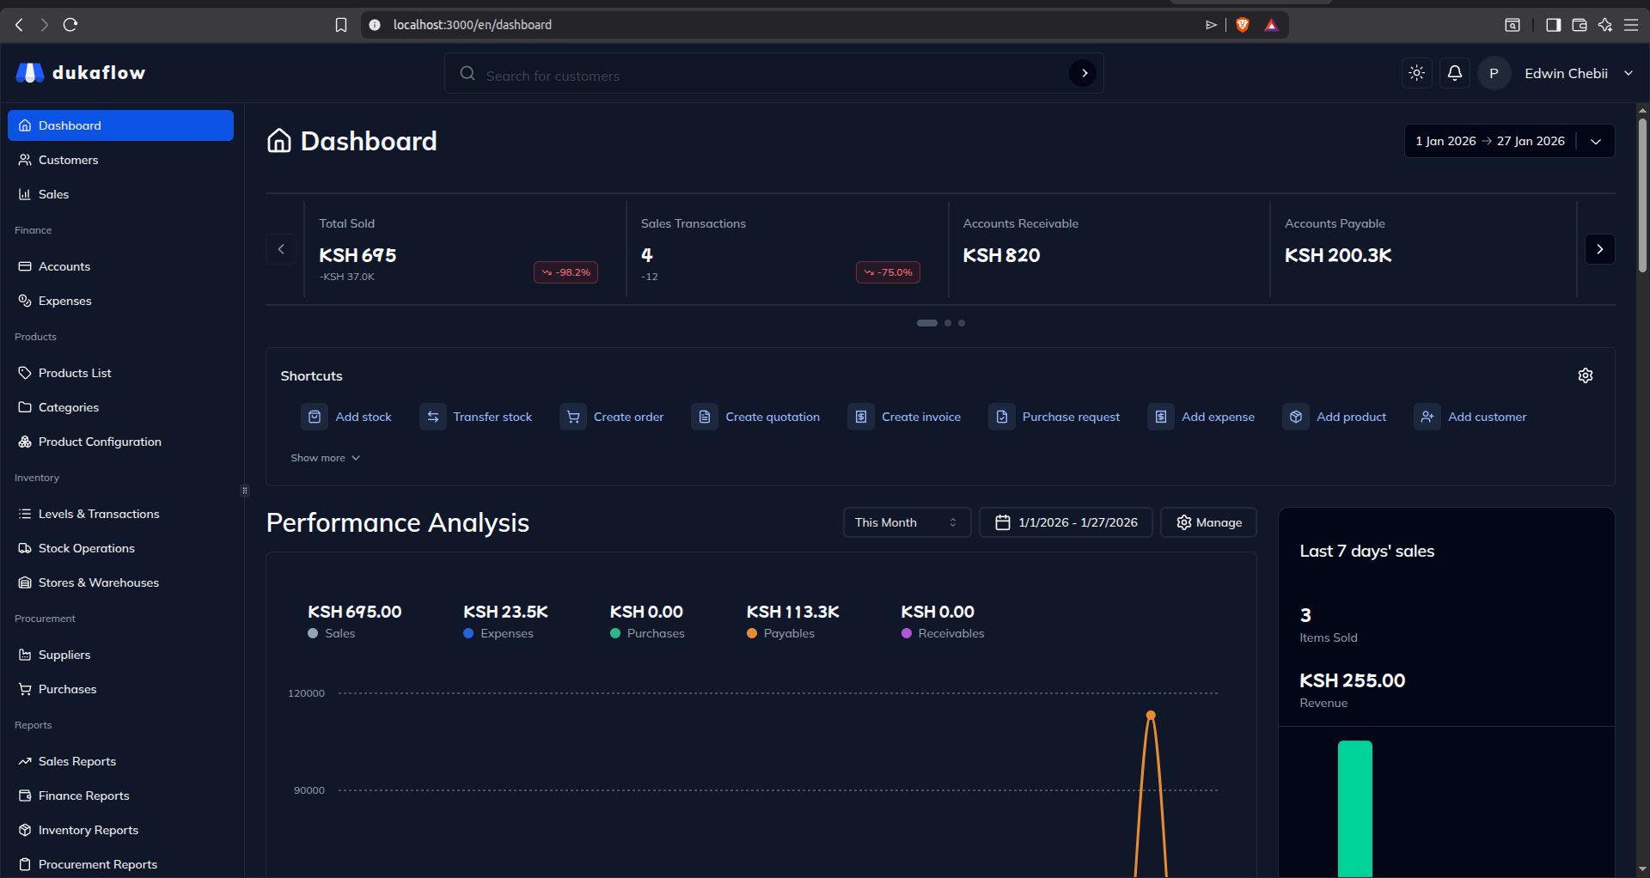Click the Sales Transactions -75.0% change badge
This screenshot has width=1650, height=878.
pos(888,272)
